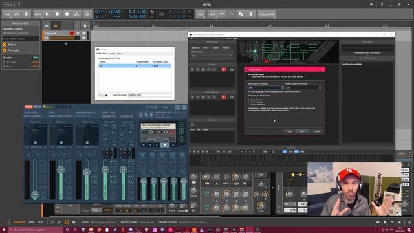Arm the Polysynth track for recording
This screenshot has width=414, height=233.
(x=72, y=33)
